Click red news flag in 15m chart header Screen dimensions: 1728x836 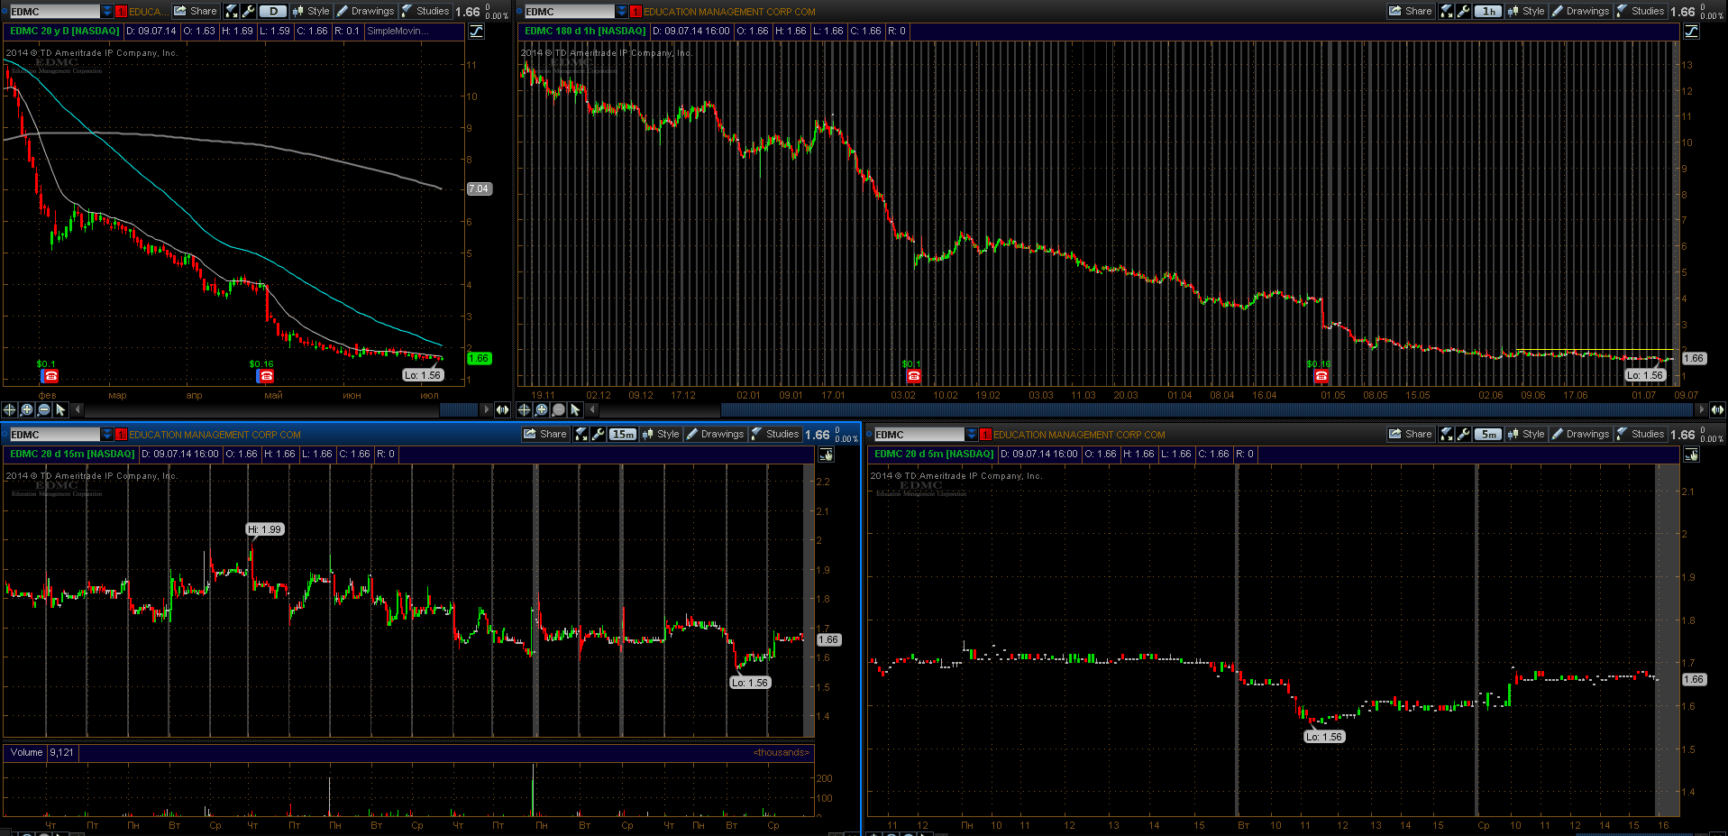[122, 435]
